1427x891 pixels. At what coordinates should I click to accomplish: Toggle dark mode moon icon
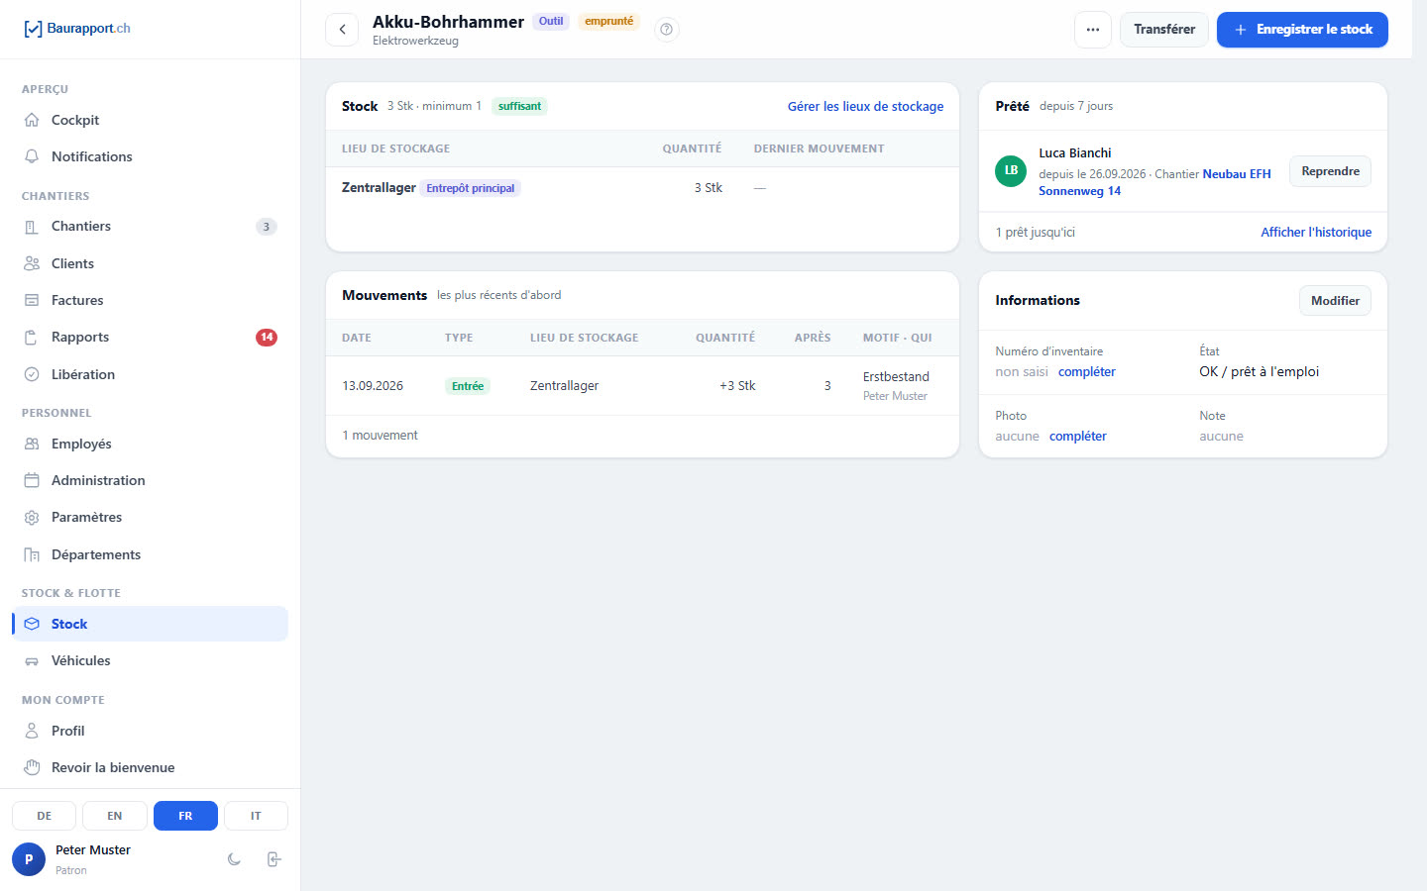click(x=234, y=859)
